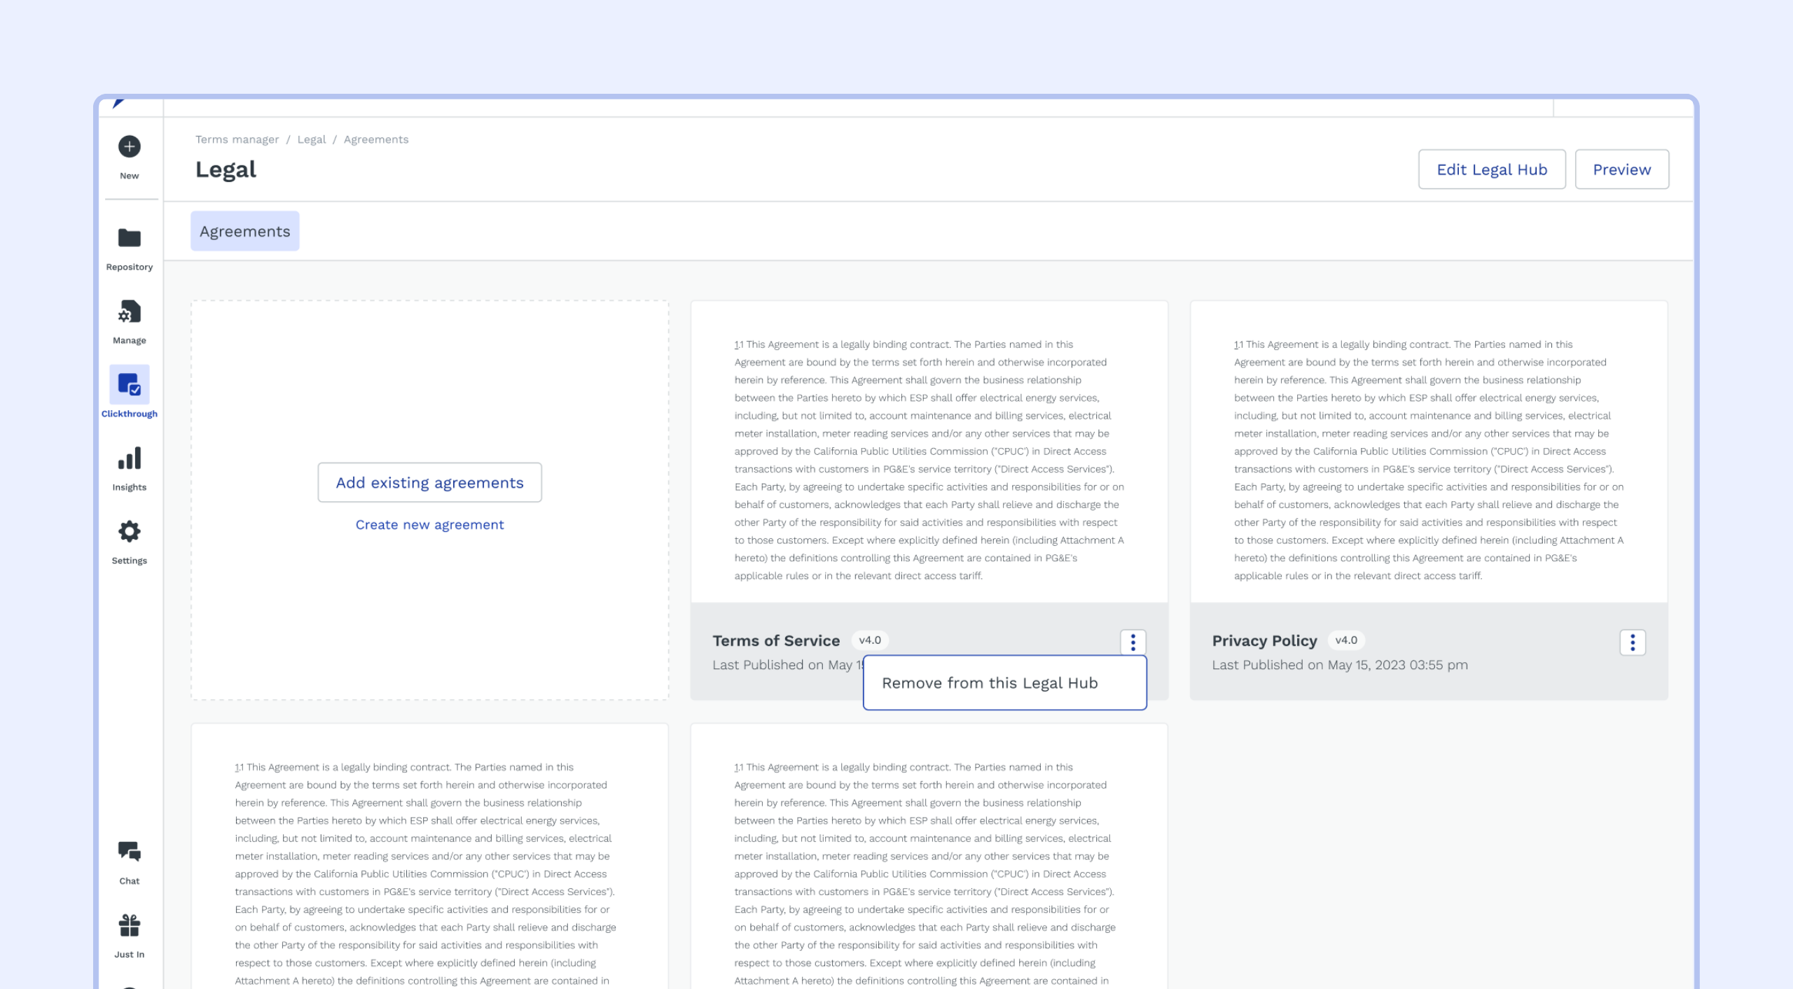
Task: Click Create new agreement link
Action: pyautogui.click(x=429, y=524)
